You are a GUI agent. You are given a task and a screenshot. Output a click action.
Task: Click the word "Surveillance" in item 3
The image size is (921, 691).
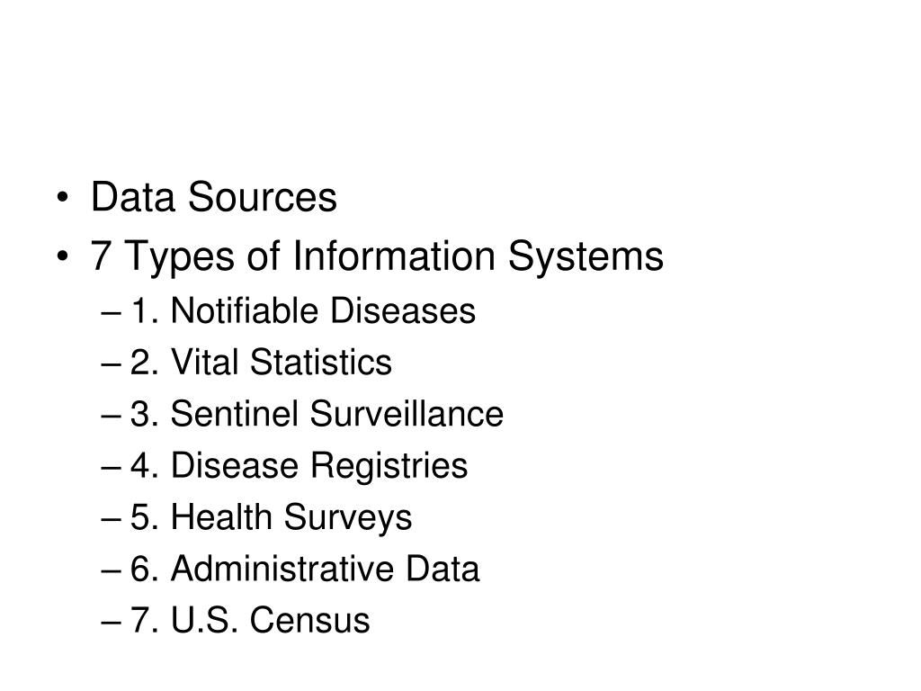407,414
